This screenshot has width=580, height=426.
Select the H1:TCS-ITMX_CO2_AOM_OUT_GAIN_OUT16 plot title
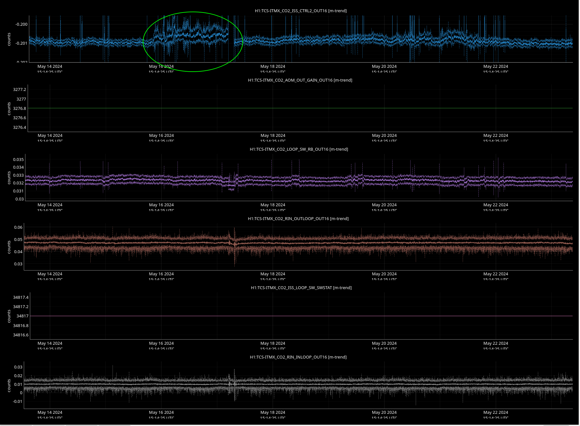coord(300,80)
